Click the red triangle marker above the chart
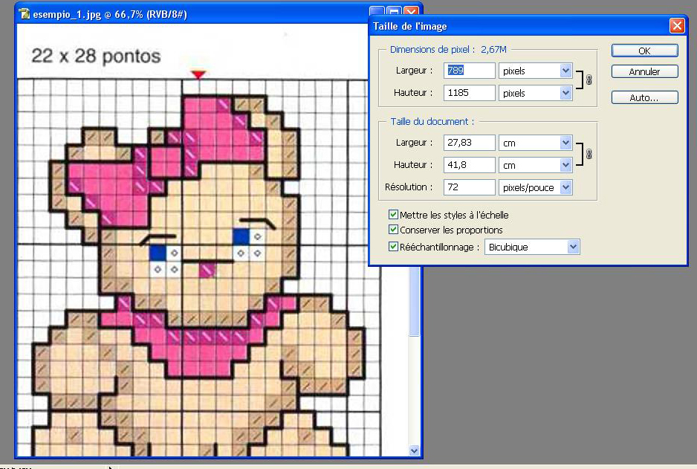This screenshot has height=469, width=697. [198, 74]
